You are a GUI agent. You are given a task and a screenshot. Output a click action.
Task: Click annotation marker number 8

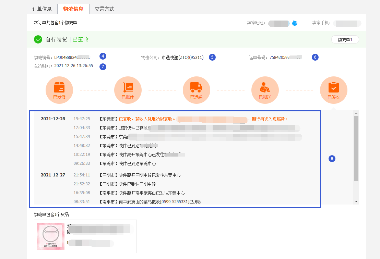tap(332, 159)
